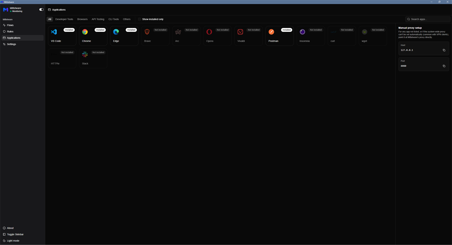Copy the proxy port number

click(x=444, y=66)
